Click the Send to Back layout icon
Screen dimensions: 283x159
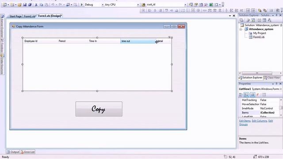click(265, 11)
